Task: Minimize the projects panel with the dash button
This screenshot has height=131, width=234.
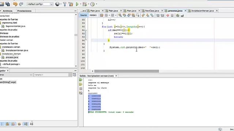Action: point(75,11)
